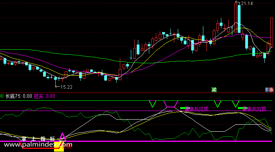
Task: Click the magenta trapezoid top marker
Action: click(x=171, y=104)
